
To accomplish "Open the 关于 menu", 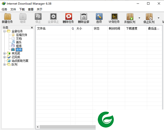I will (40, 9).
